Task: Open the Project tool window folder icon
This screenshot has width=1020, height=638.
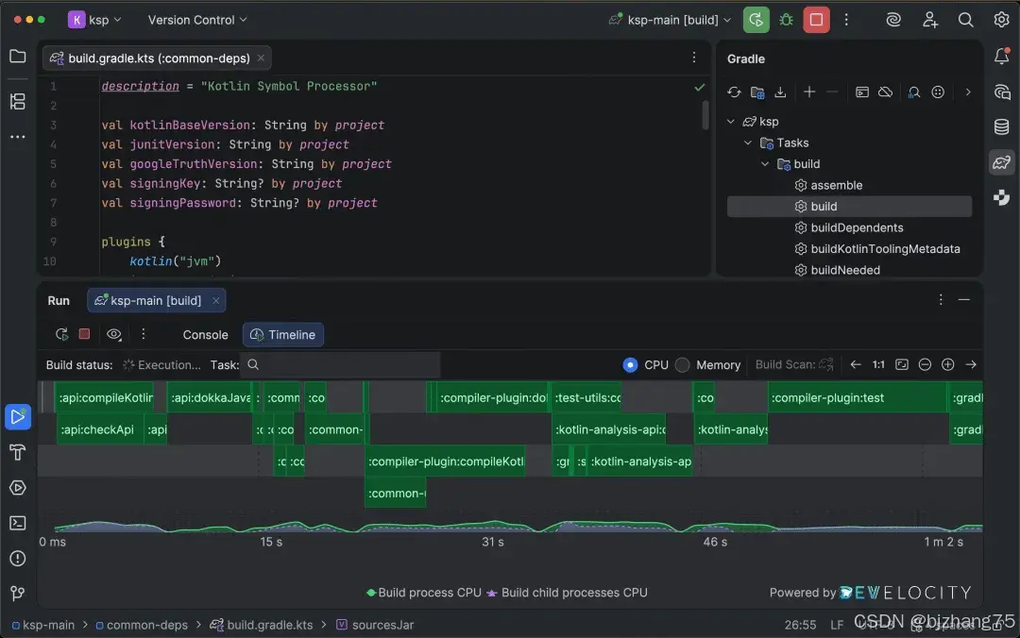Action: 18,57
